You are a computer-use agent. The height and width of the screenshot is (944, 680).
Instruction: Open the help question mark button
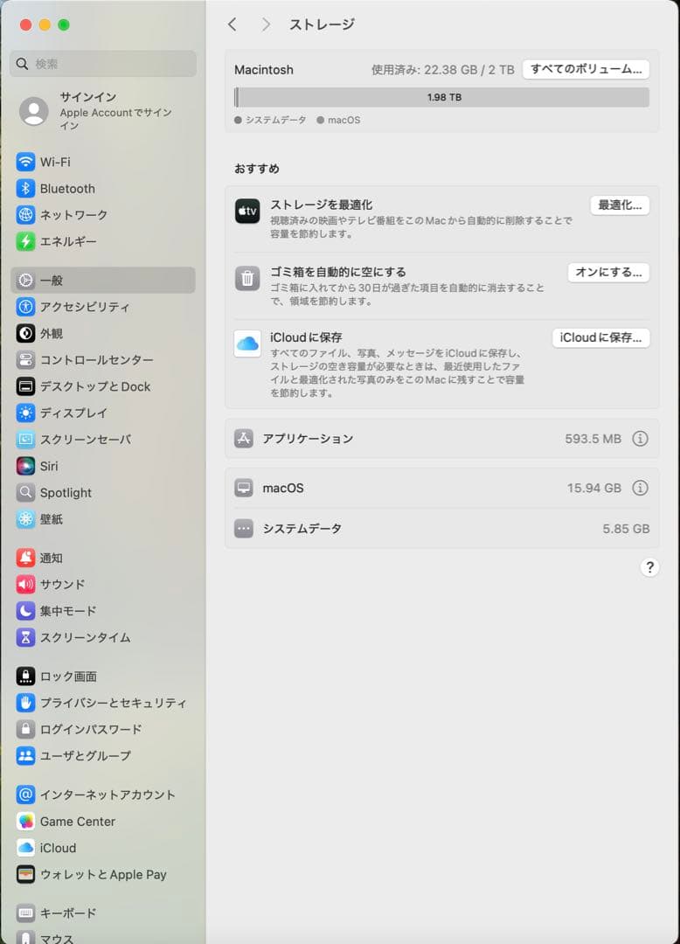pyautogui.click(x=649, y=567)
